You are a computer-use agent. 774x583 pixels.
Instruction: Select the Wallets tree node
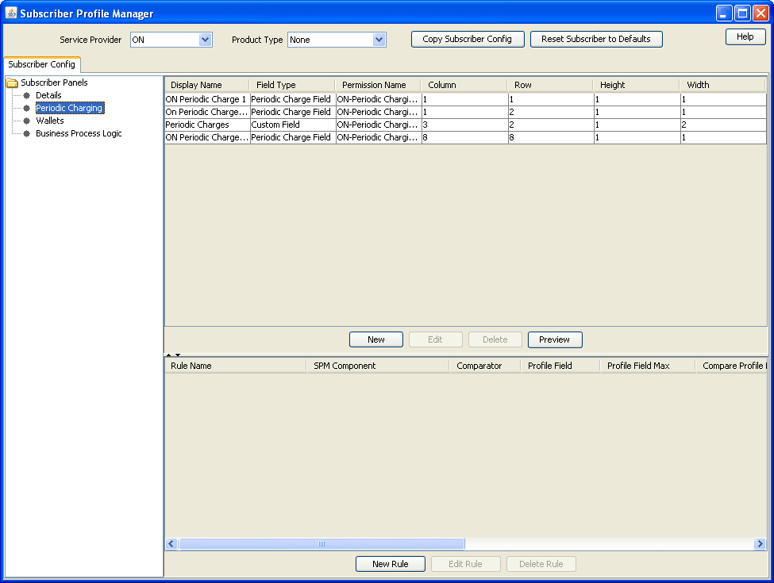click(50, 121)
